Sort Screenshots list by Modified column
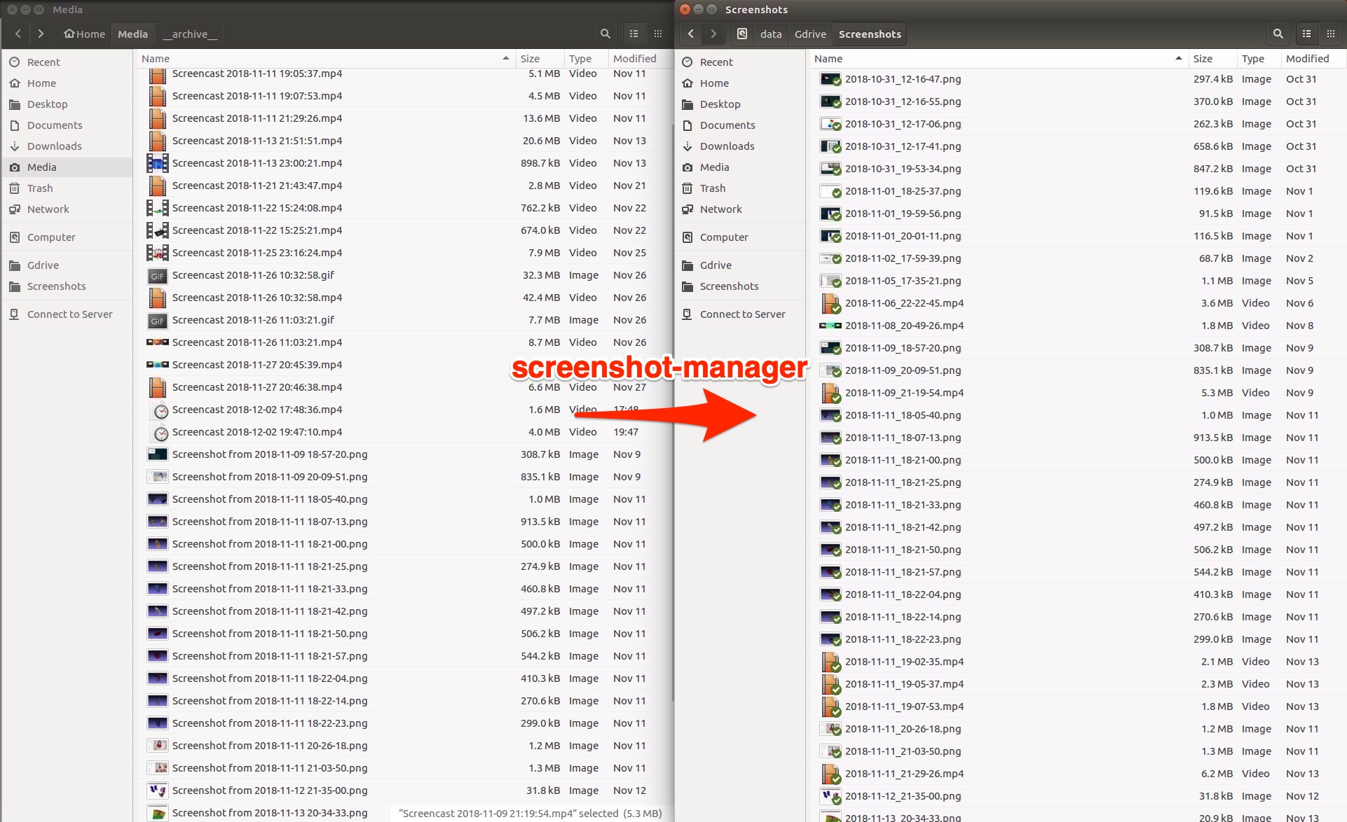Screen dimensions: 1347x822 coord(1307,59)
